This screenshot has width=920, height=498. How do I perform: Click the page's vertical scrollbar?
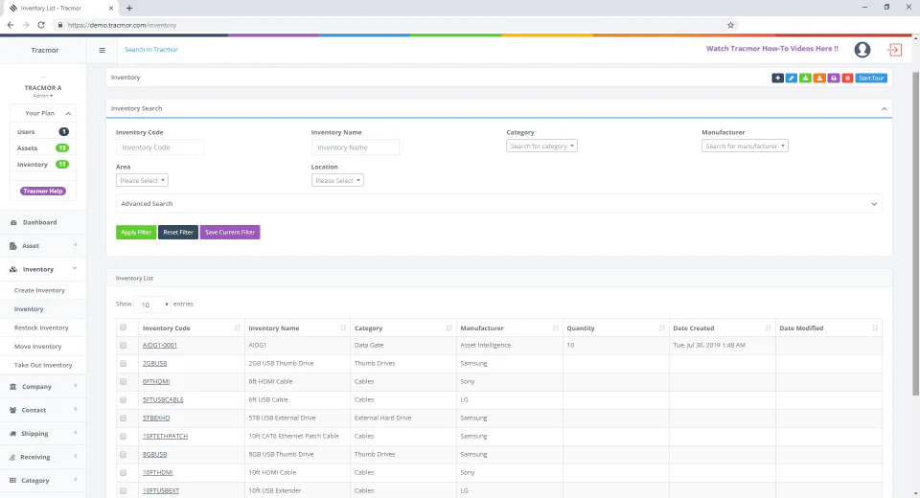pyautogui.click(x=915, y=235)
